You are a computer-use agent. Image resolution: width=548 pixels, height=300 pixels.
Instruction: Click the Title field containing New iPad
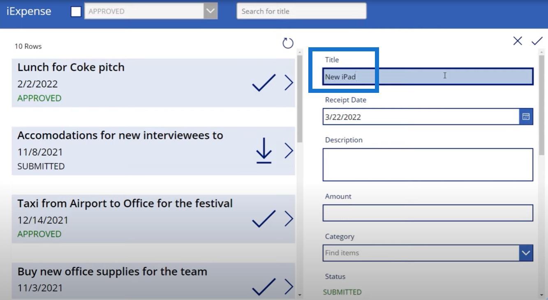click(428, 76)
